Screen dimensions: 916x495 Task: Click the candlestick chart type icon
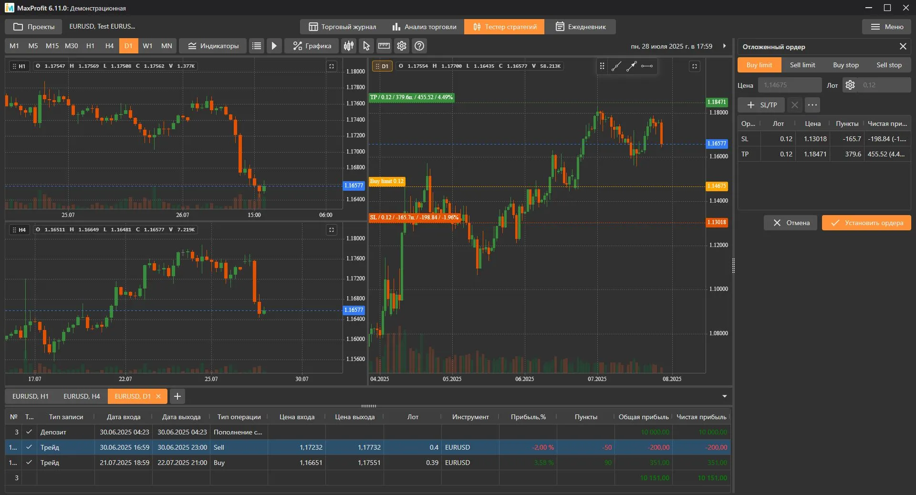(349, 46)
